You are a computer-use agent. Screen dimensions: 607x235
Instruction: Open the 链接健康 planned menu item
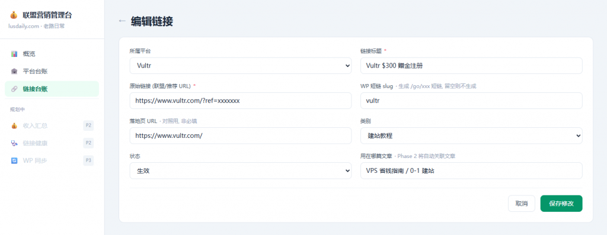52,143
